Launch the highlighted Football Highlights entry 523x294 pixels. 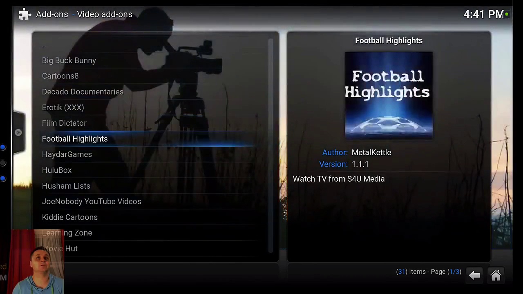pos(75,139)
